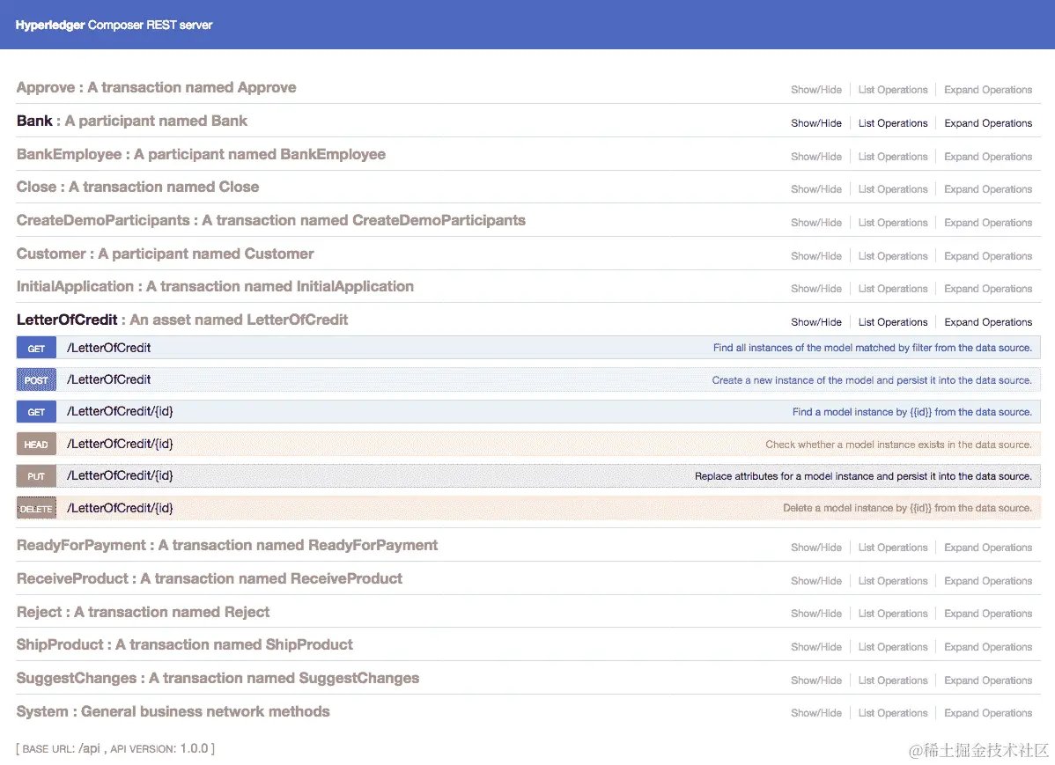1055x765 pixels.
Task: Click List Operations for Customer
Action: tap(893, 255)
